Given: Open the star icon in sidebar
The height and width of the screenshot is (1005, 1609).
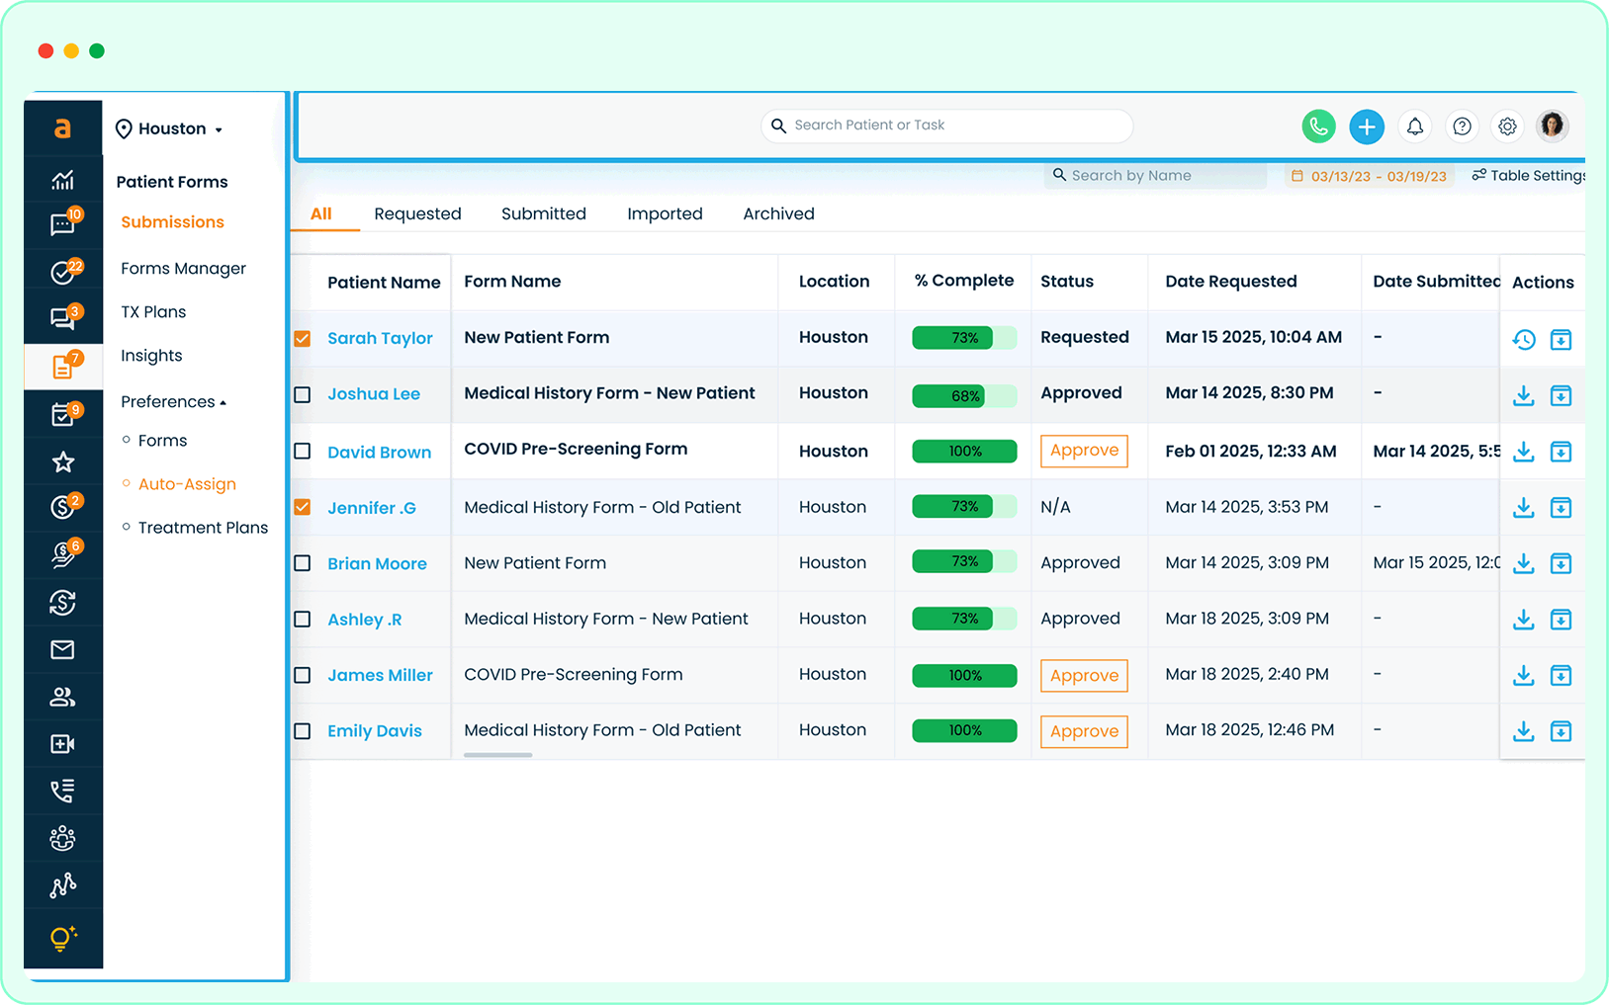Looking at the screenshot, I should point(63,462).
